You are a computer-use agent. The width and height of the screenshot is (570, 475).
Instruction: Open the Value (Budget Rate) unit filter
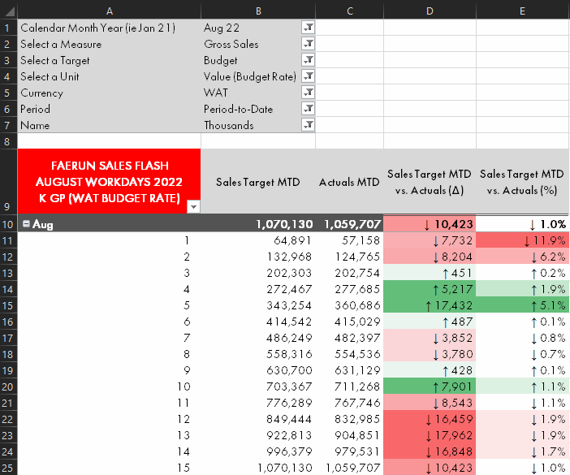(308, 76)
